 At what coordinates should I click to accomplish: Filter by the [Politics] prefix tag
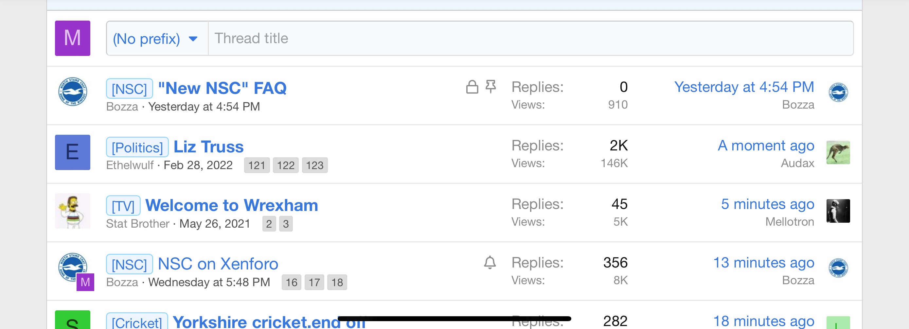[x=137, y=147]
